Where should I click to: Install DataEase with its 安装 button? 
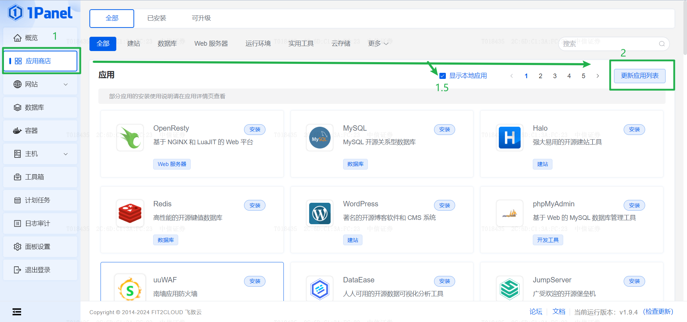coord(444,281)
